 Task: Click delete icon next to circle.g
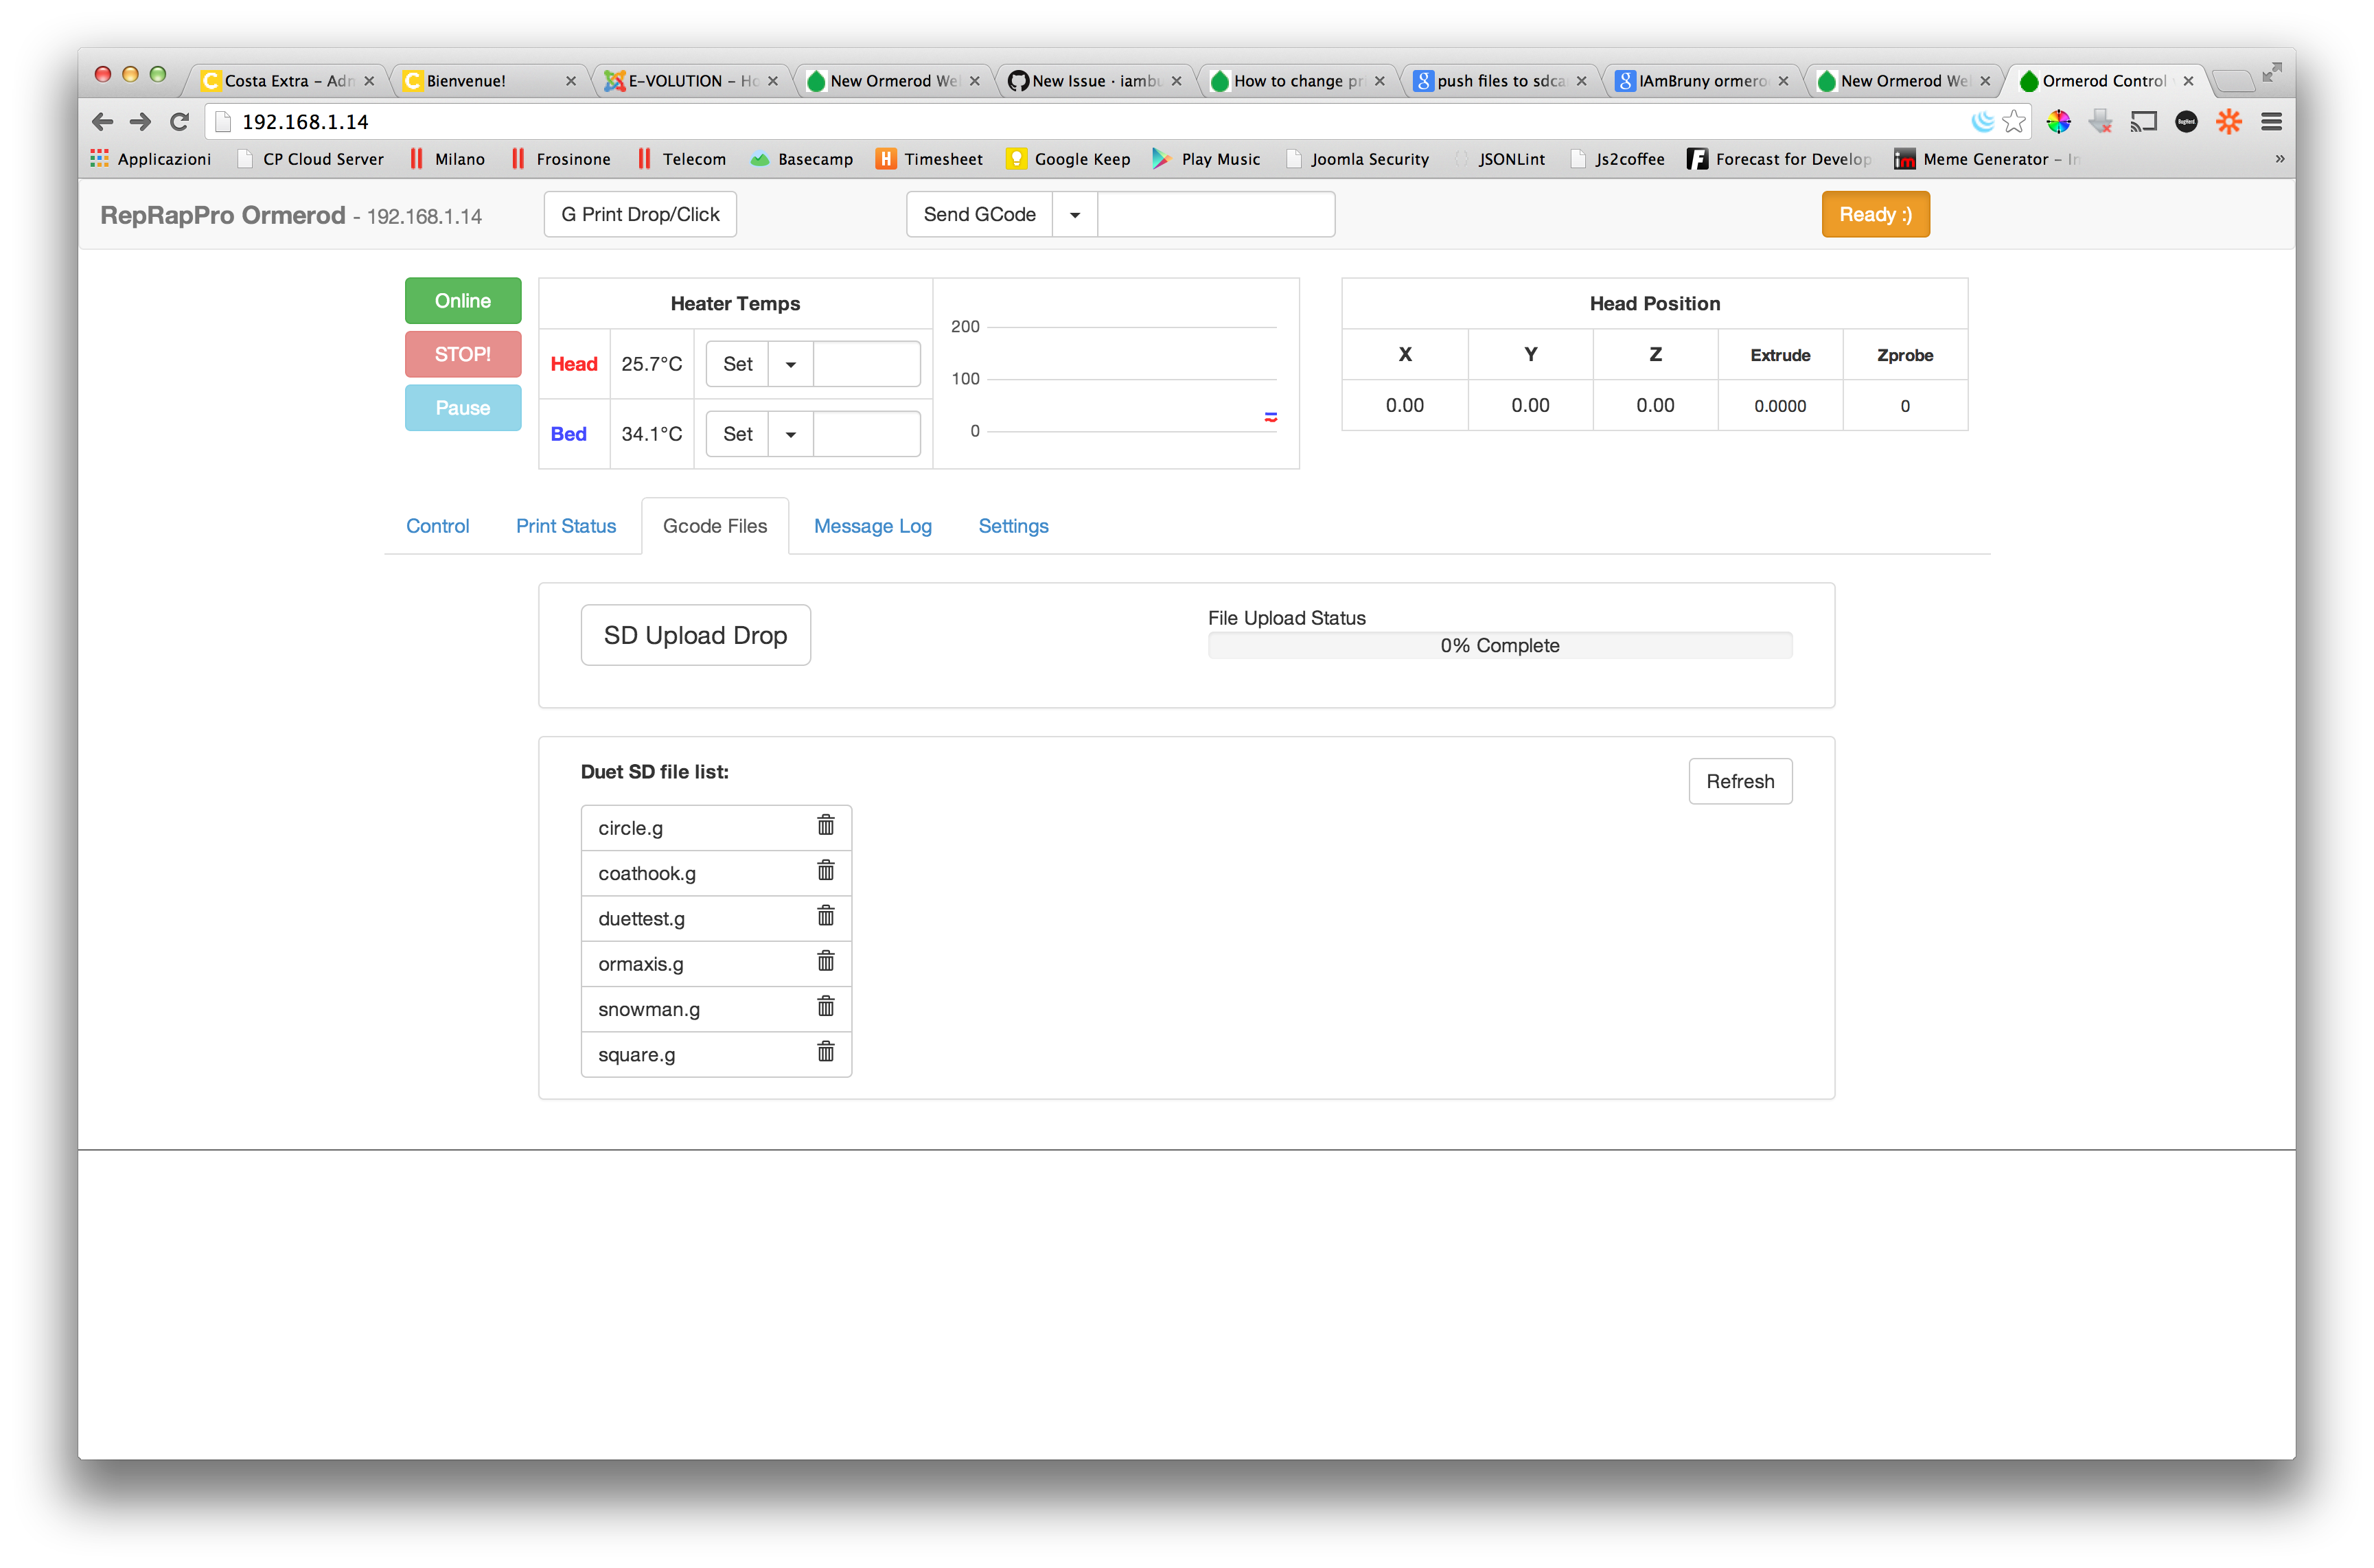(824, 826)
